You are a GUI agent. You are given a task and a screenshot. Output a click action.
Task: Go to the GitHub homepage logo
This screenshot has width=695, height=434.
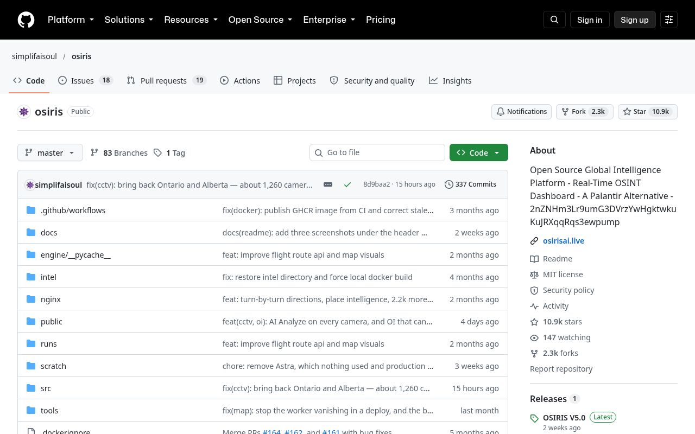click(x=26, y=20)
